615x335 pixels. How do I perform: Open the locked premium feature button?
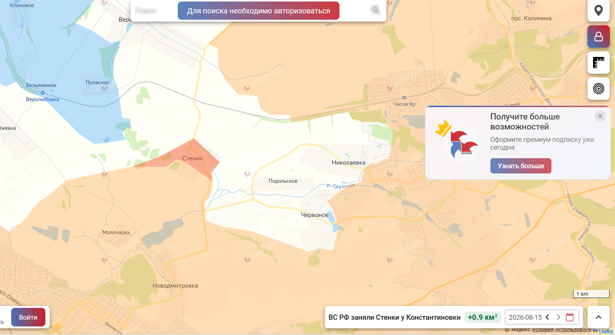point(598,36)
